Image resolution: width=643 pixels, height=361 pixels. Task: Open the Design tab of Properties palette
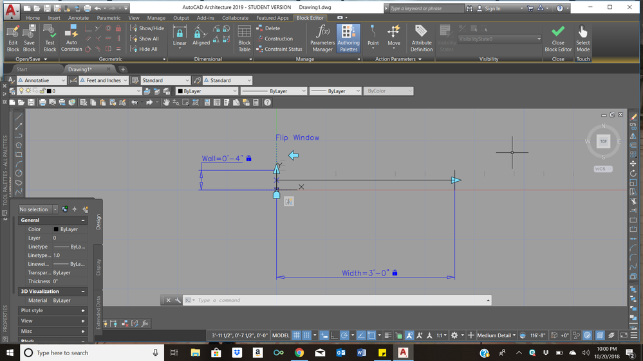click(98, 222)
